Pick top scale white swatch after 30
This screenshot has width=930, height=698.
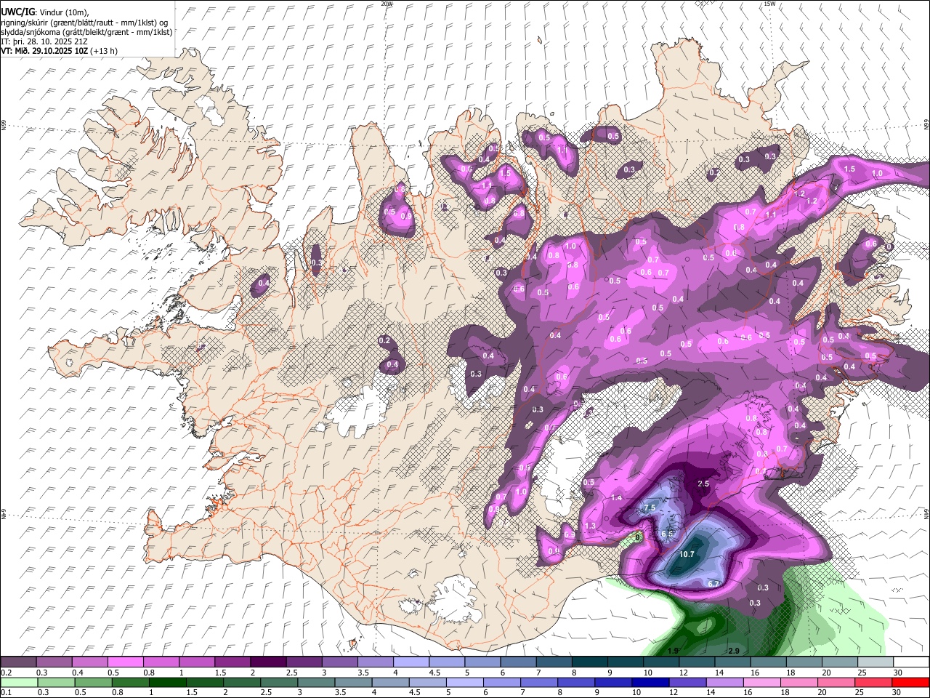pyautogui.click(x=912, y=662)
